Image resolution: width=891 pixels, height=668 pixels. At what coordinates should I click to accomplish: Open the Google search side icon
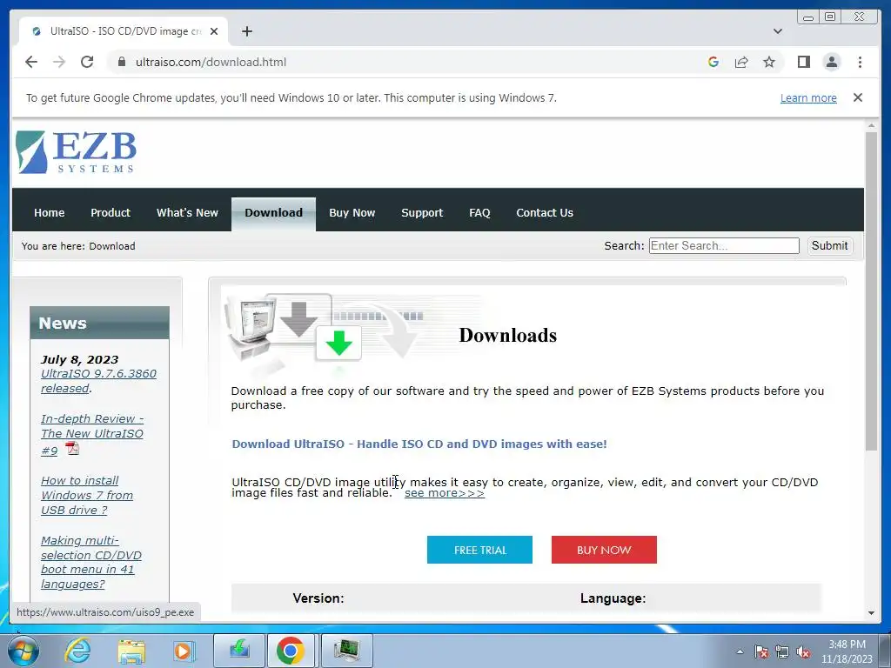point(713,62)
